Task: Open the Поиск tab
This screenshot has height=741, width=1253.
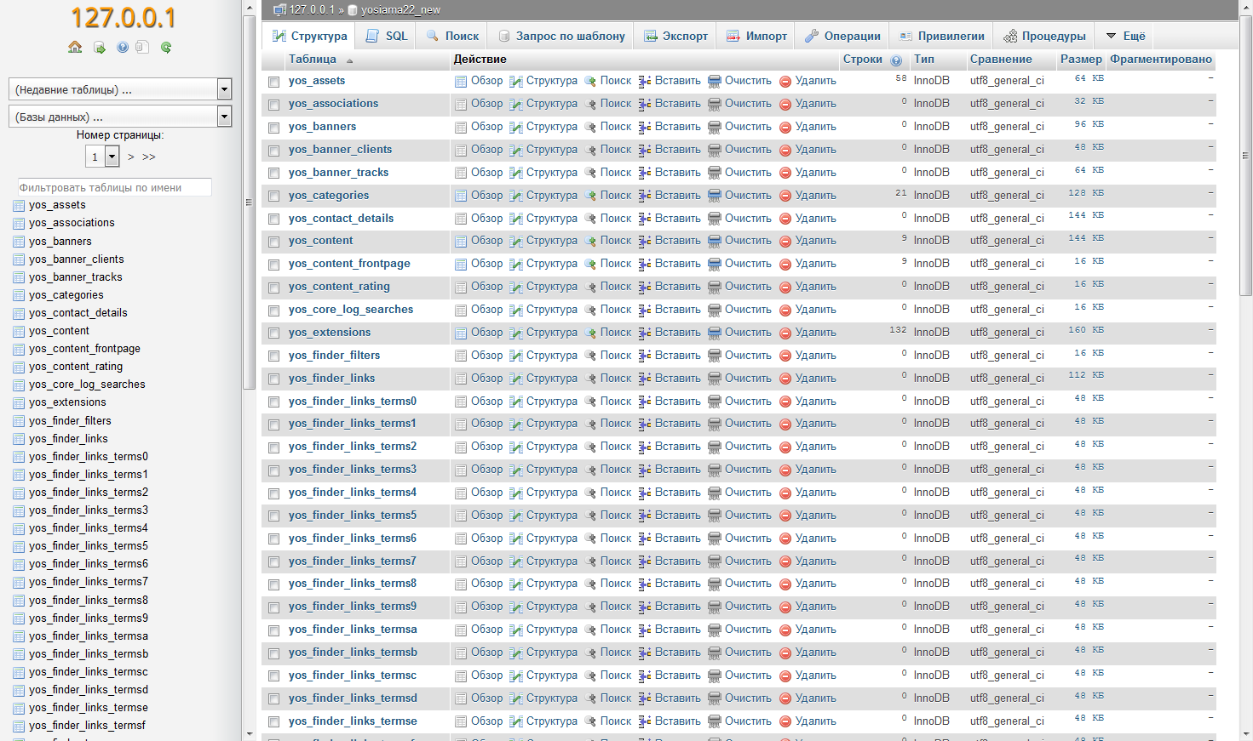Action: (x=452, y=36)
